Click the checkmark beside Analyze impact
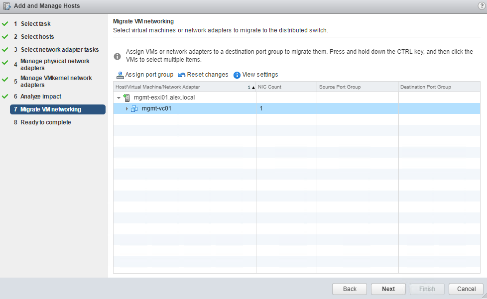 (x=5, y=97)
